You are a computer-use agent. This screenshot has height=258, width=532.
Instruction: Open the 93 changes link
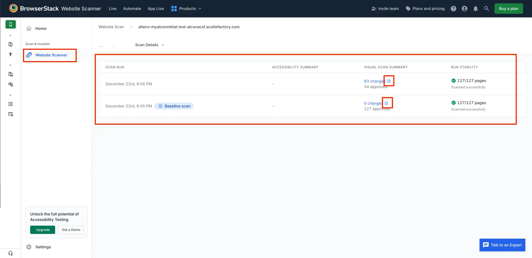(375, 81)
